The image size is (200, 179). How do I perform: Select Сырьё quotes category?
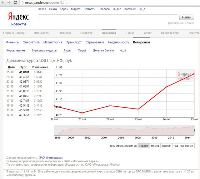coord(82,51)
